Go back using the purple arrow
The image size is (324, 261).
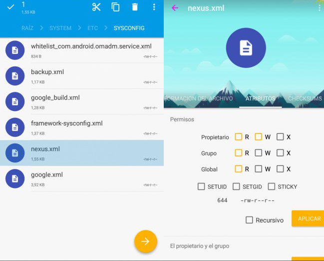point(175,8)
